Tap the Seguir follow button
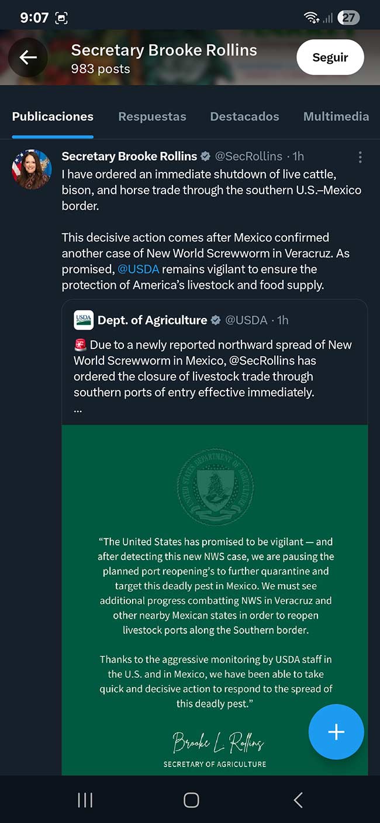The width and height of the screenshot is (380, 823). pos(330,57)
